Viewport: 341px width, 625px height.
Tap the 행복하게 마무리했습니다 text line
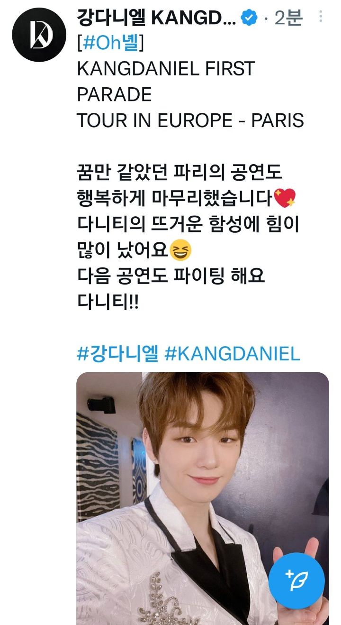[x=175, y=197]
